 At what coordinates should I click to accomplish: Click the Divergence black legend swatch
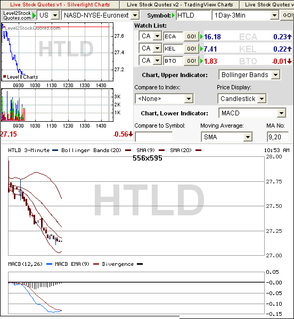tap(140, 264)
